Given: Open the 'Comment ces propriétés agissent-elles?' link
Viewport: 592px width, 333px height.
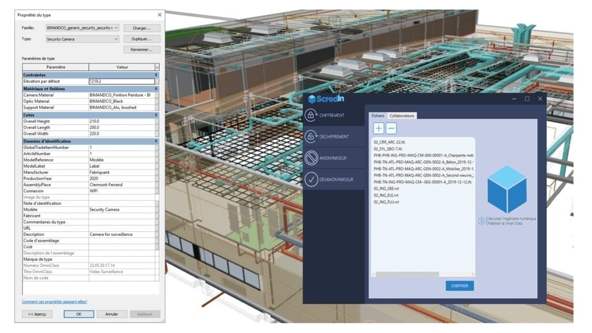Looking at the screenshot, I should (54, 302).
